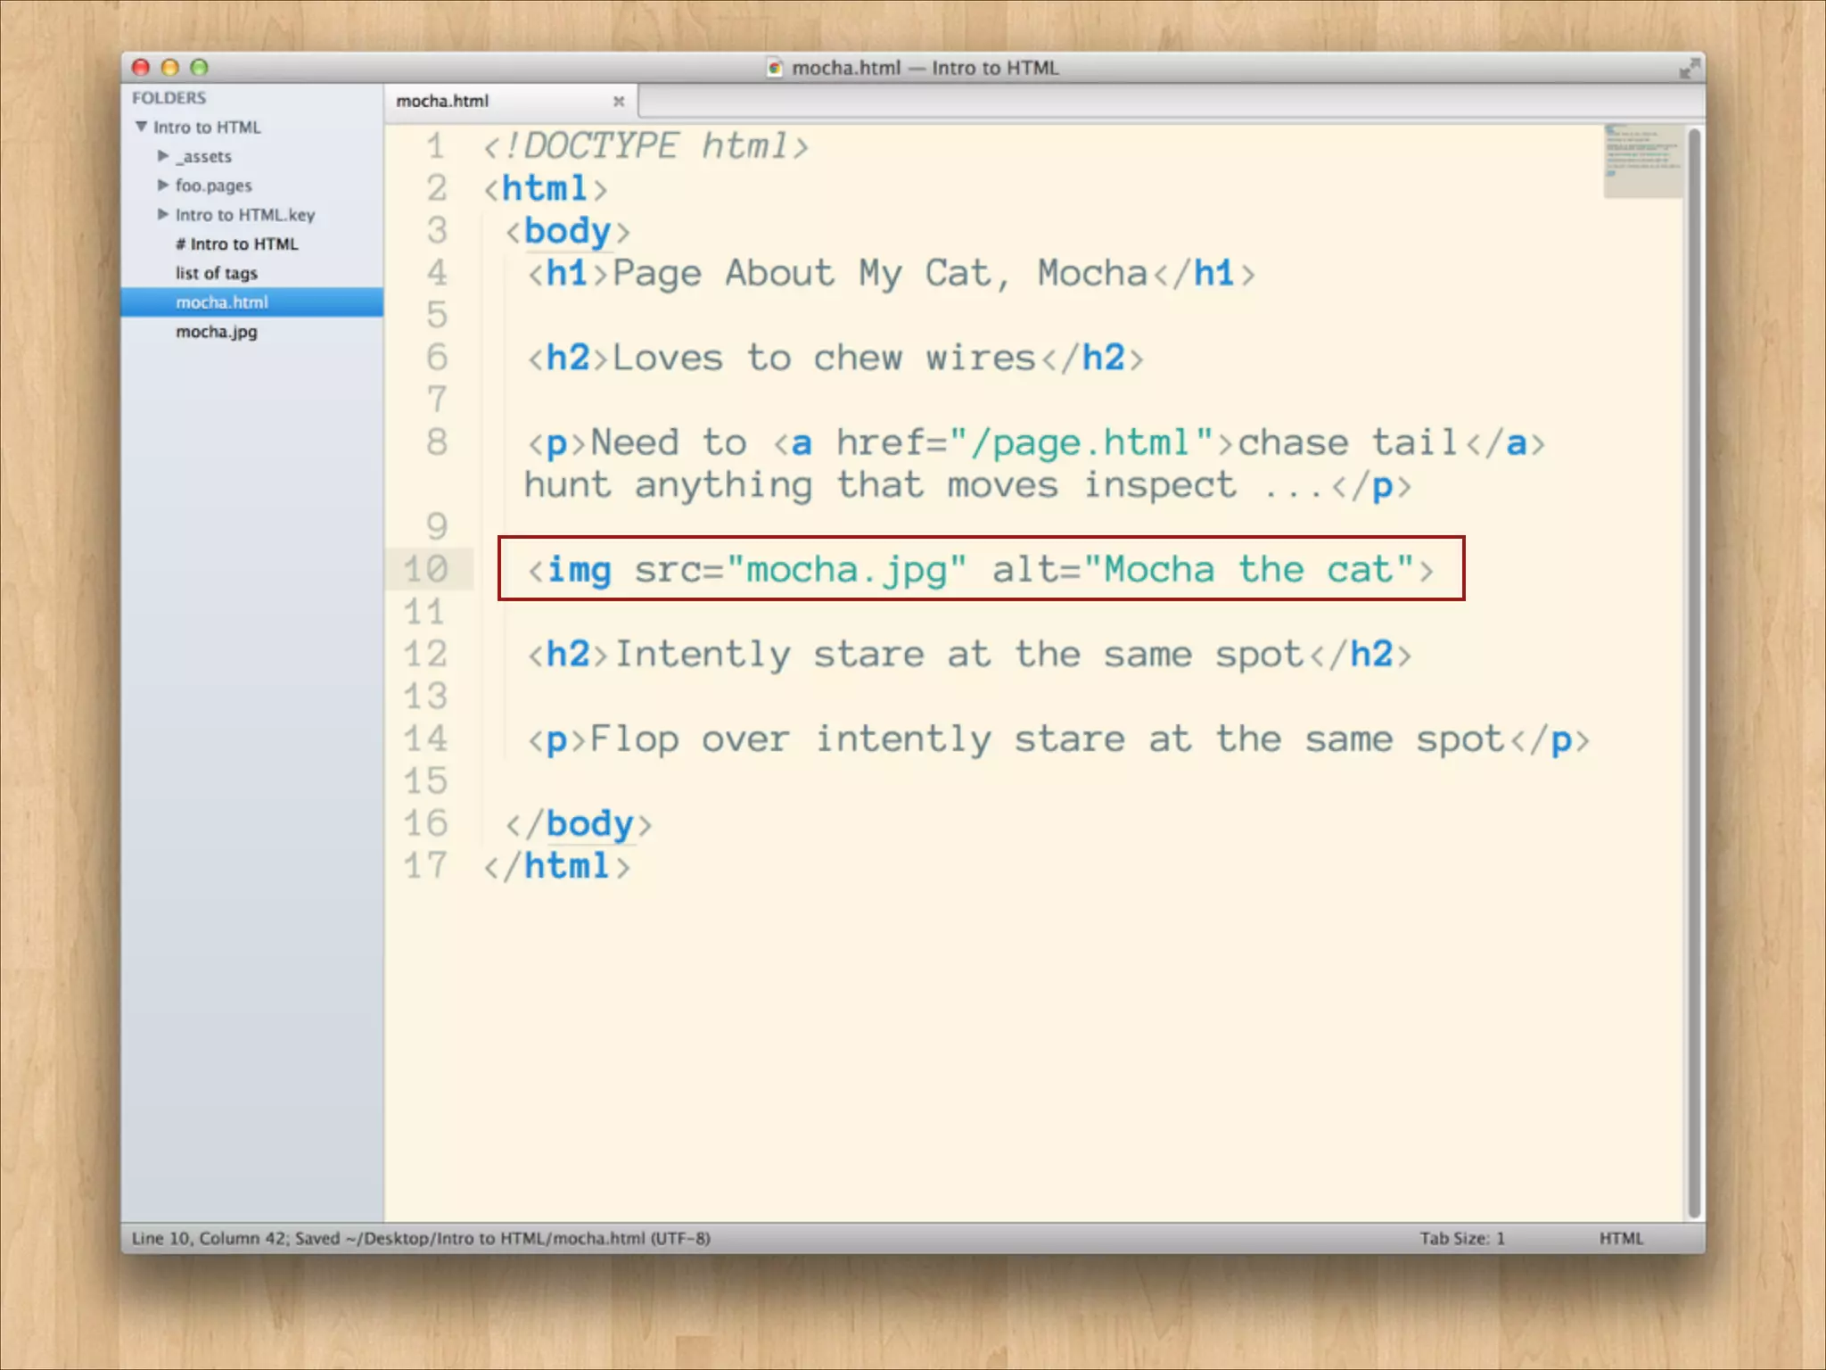1826x1370 pixels.
Task: Change the HTML syntax in the status bar
Action: click(x=1620, y=1238)
